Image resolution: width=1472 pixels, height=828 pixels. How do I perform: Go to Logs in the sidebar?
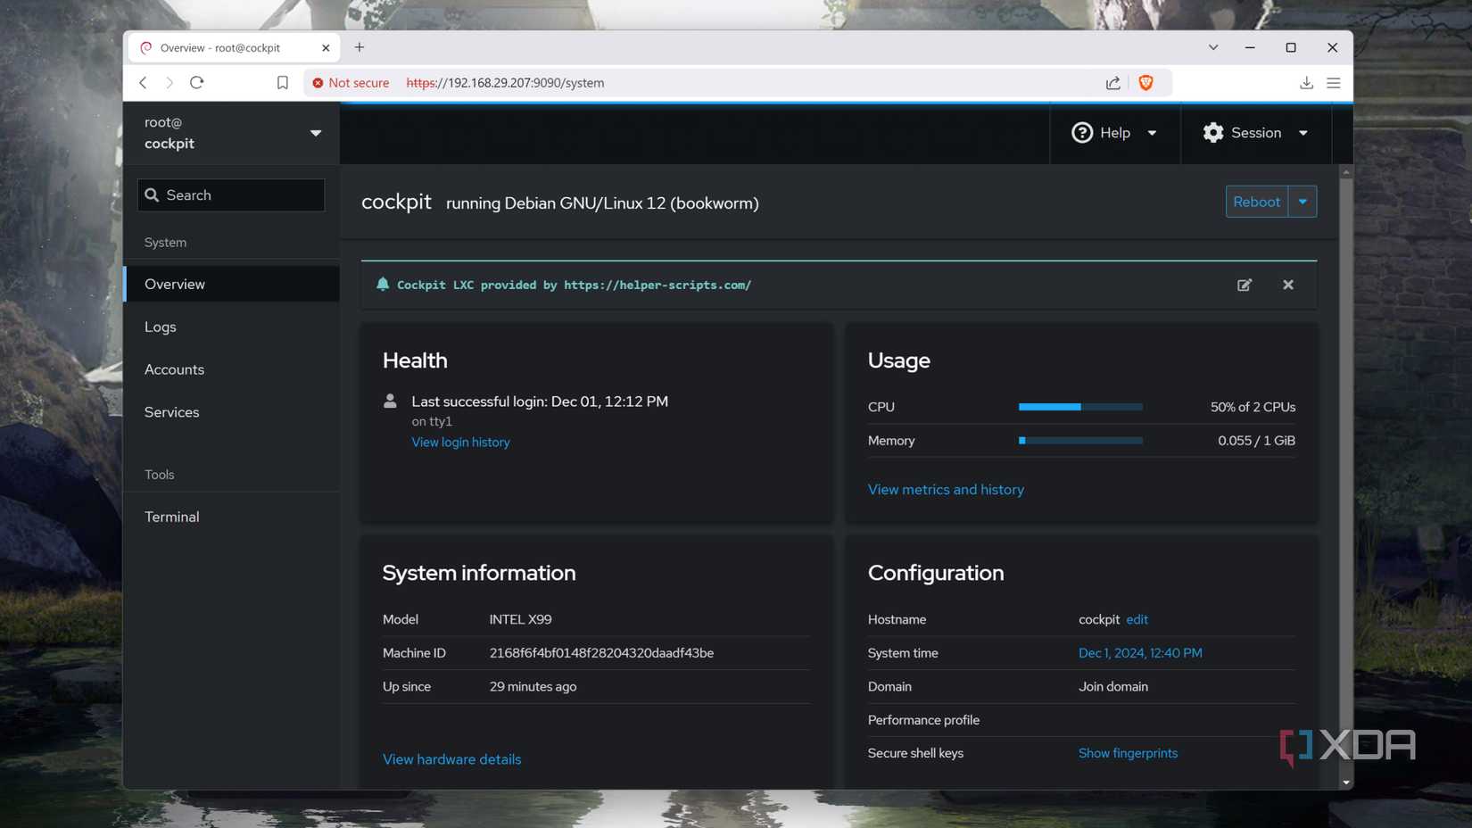coord(161,327)
